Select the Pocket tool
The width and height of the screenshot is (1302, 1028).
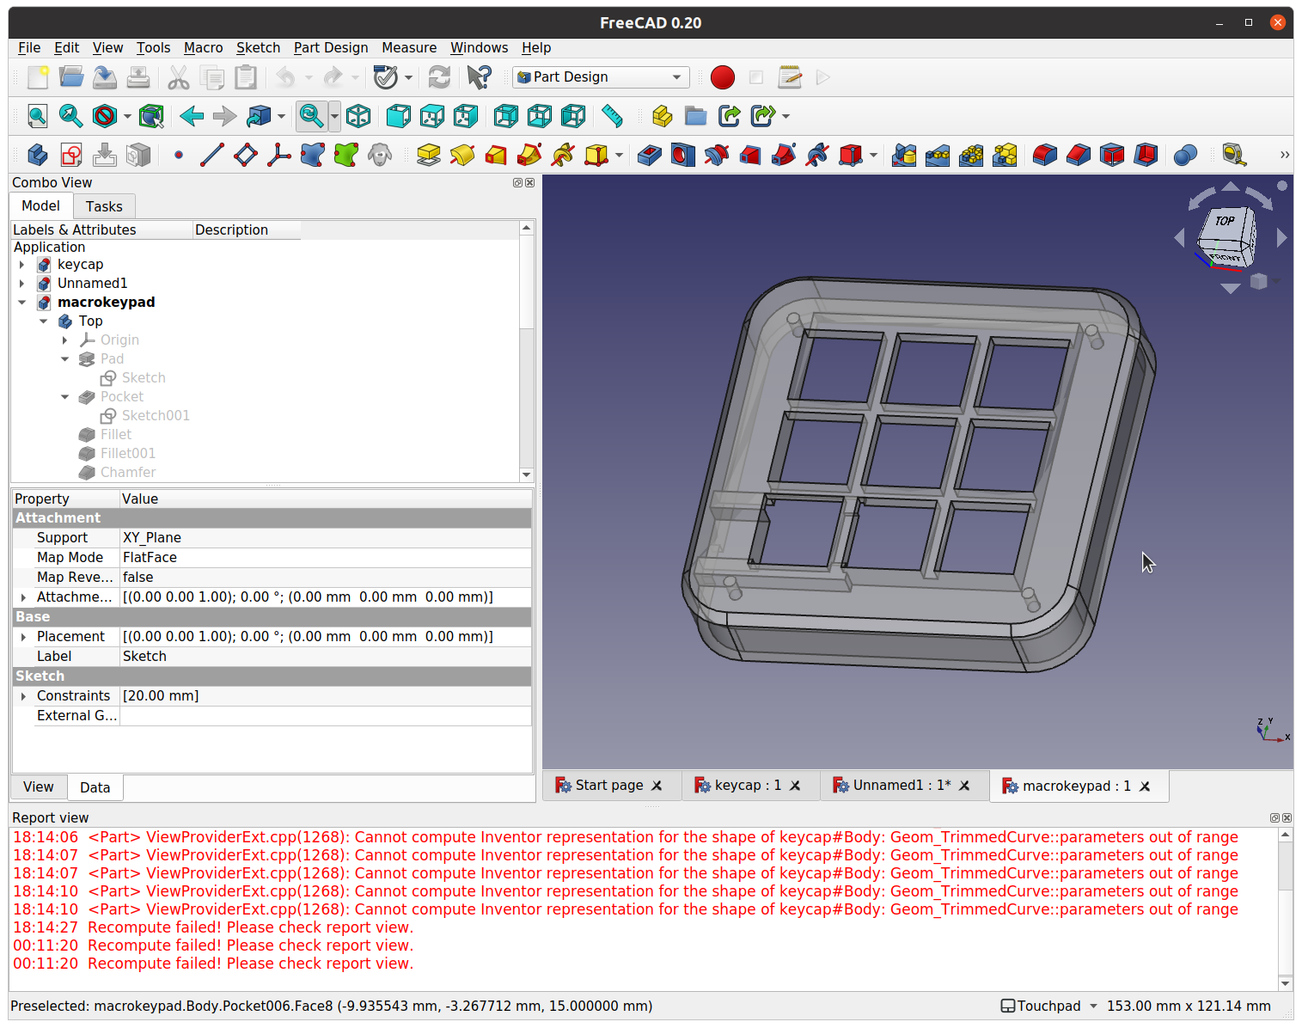click(650, 156)
